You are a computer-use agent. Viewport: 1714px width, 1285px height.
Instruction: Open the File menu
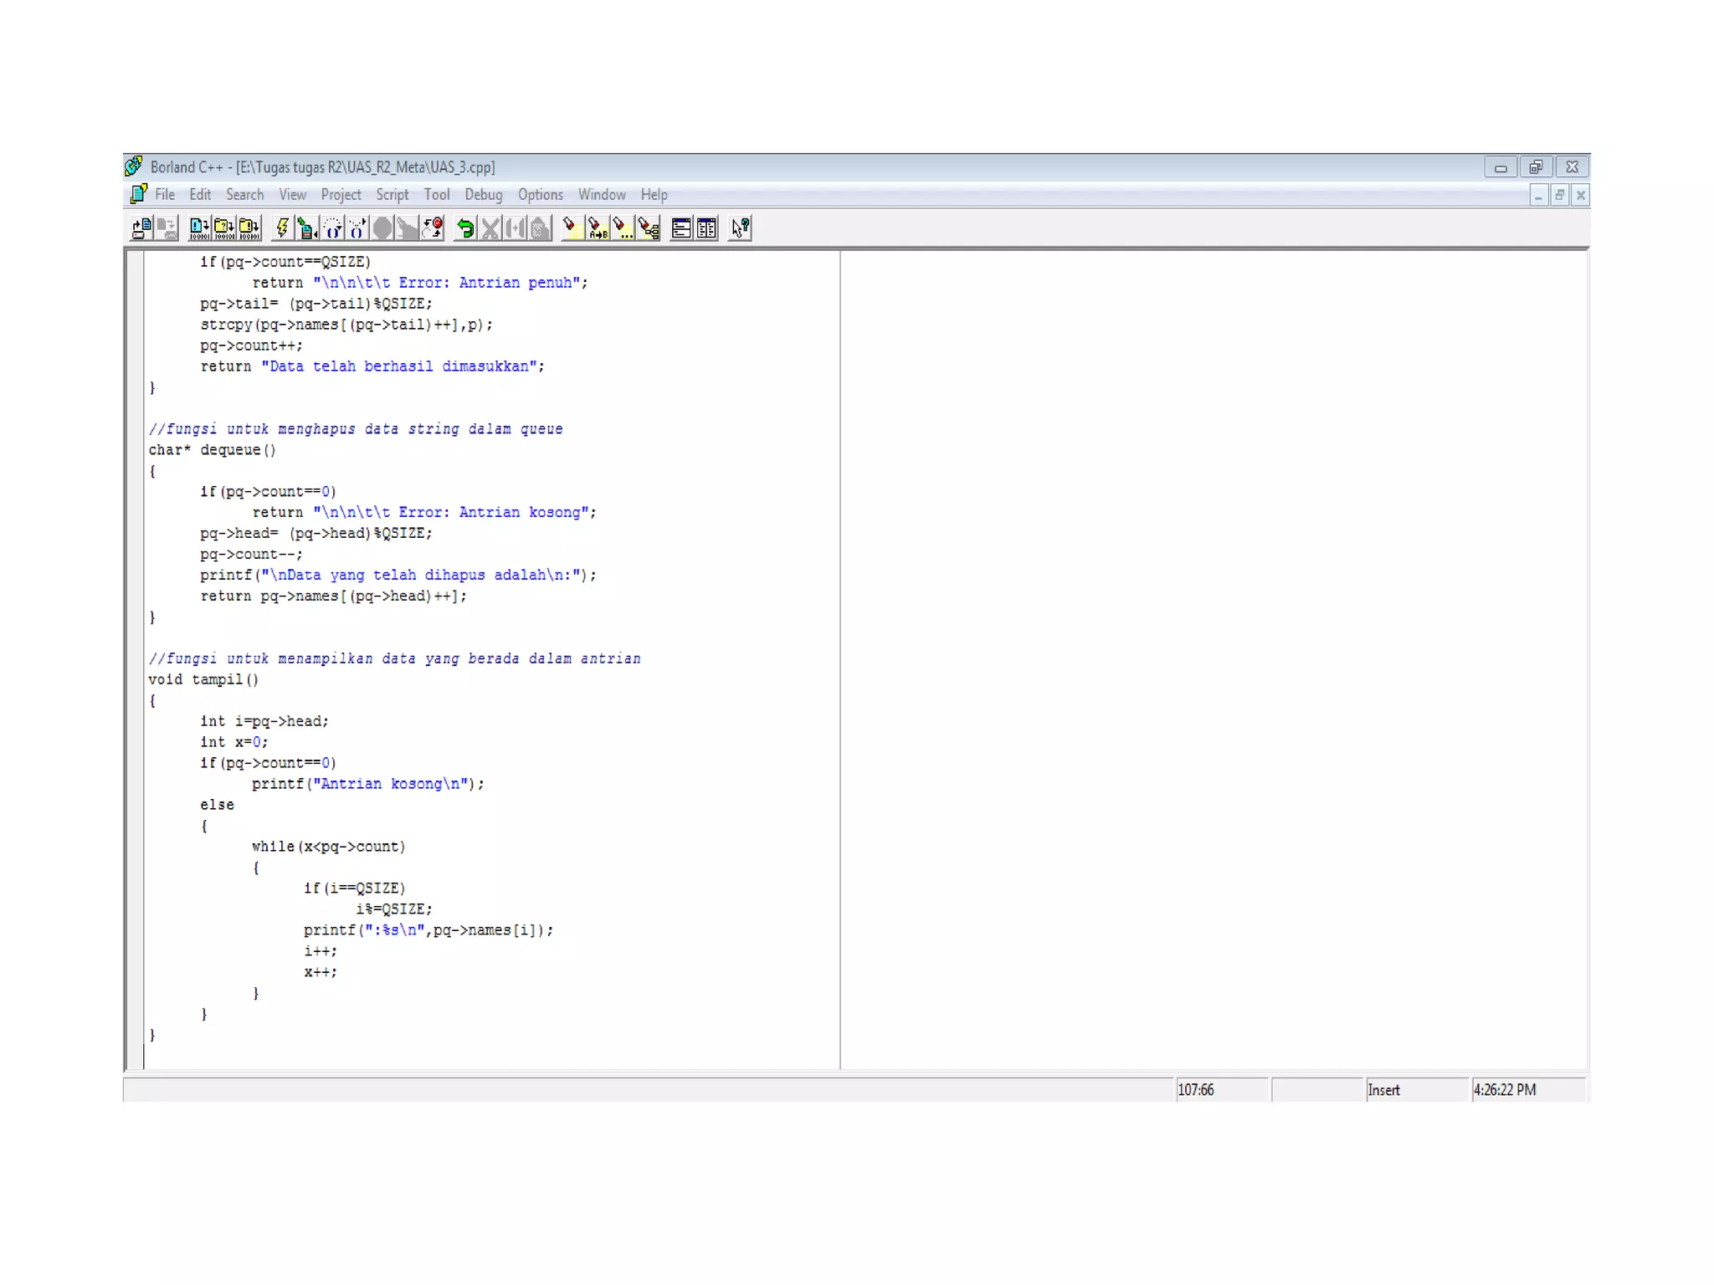pyautogui.click(x=165, y=195)
